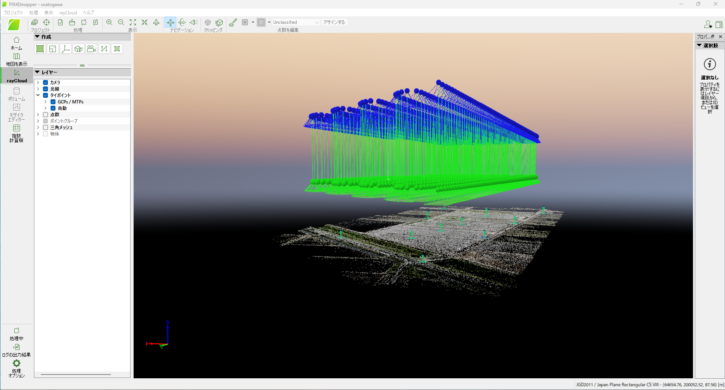Viewport: 725px width, 390px height.
Task: Collapse the タイポイント tree node
Action: 38,95
